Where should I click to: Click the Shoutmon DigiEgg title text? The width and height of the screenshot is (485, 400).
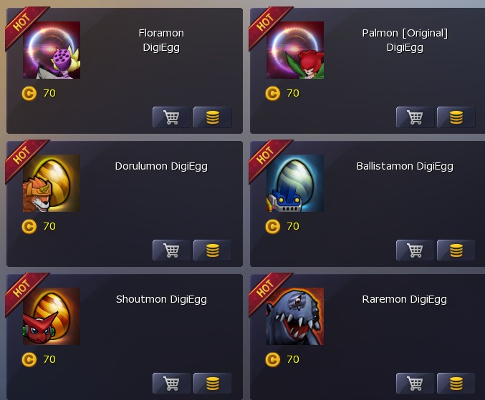pos(161,299)
